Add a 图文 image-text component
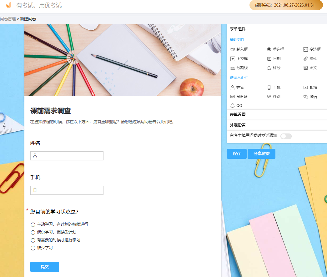 click(x=310, y=68)
